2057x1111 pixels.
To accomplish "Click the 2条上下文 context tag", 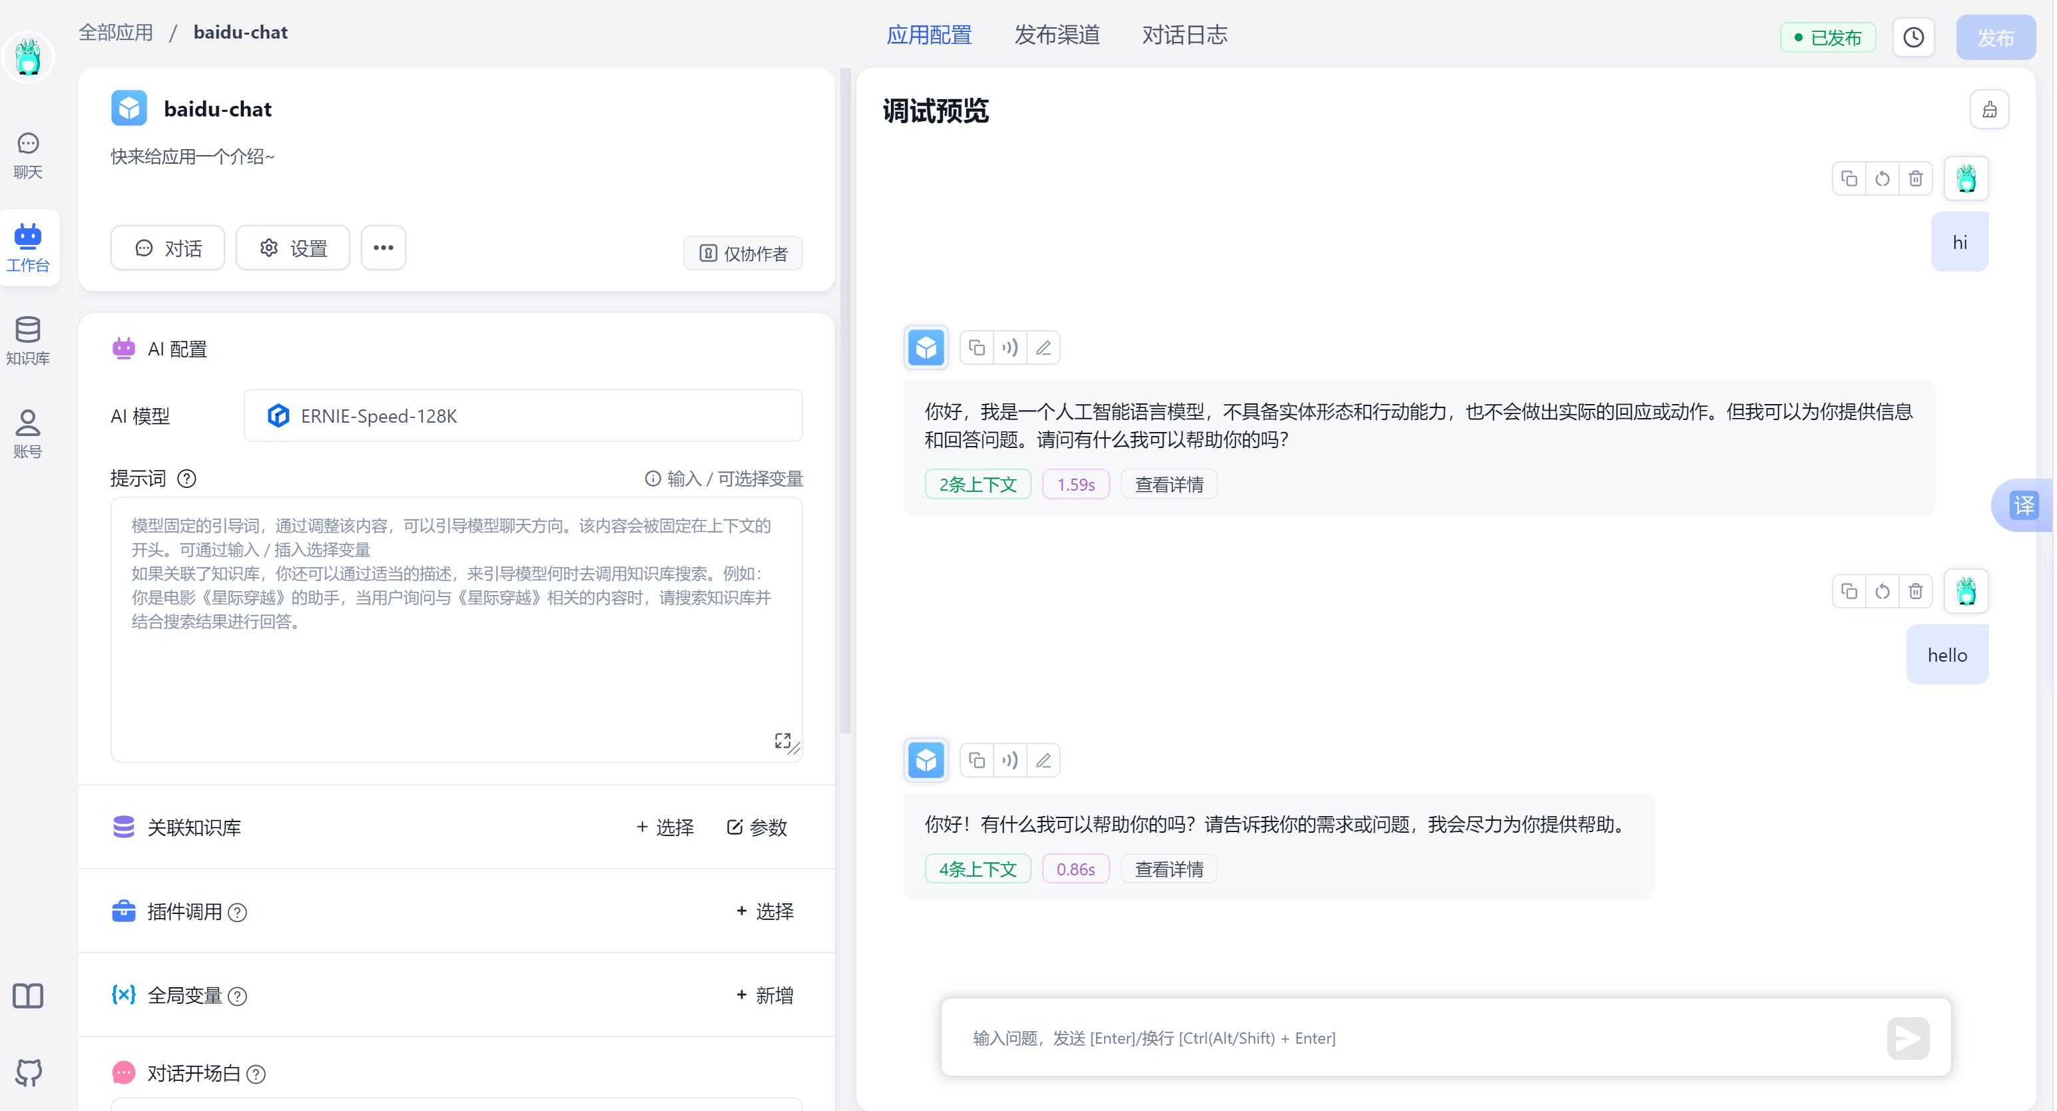I will pos(978,485).
